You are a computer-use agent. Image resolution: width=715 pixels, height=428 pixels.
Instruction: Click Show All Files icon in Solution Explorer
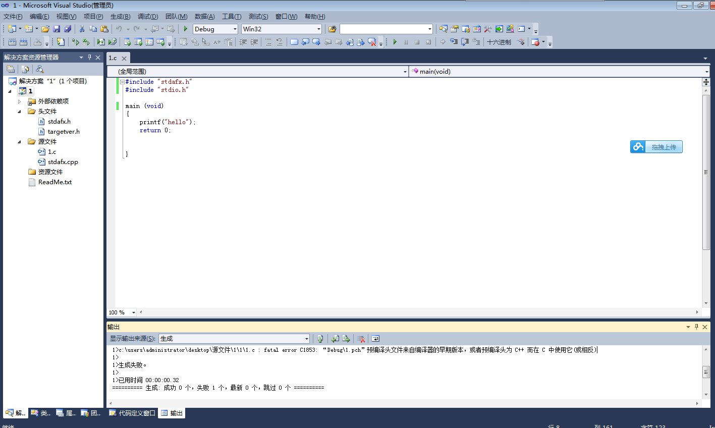click(x=25, y=69)
